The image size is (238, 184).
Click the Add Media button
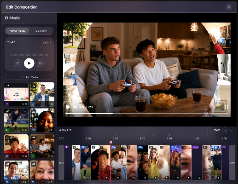[29, 77]
